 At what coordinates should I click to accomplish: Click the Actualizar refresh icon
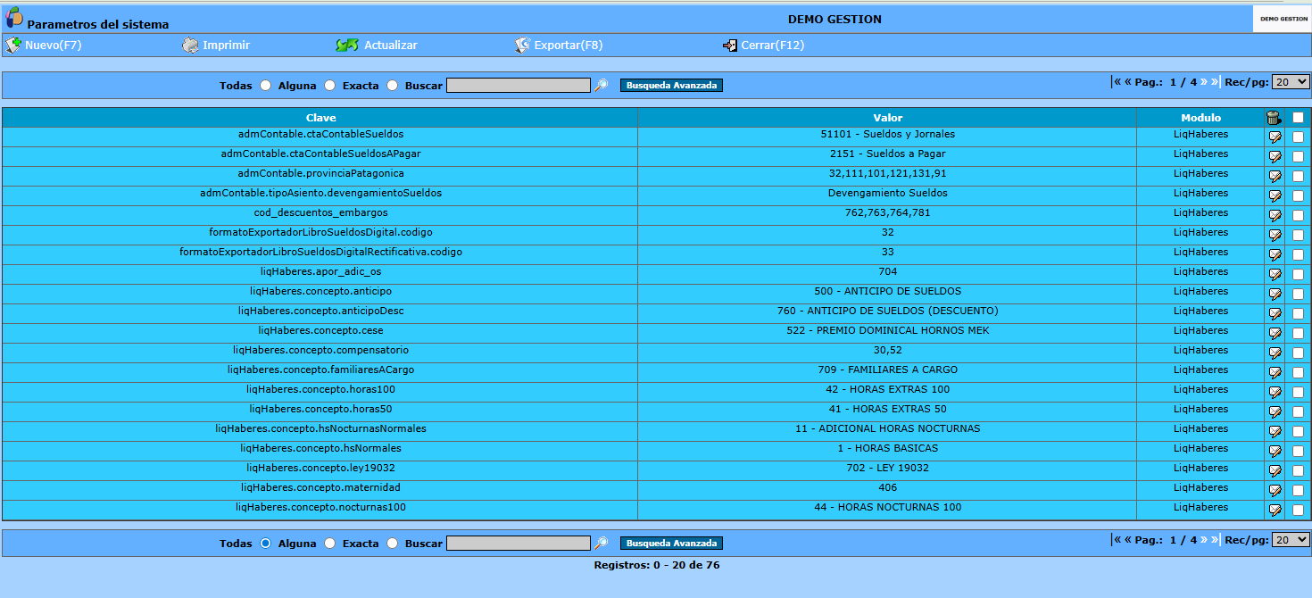coord(346,45)
